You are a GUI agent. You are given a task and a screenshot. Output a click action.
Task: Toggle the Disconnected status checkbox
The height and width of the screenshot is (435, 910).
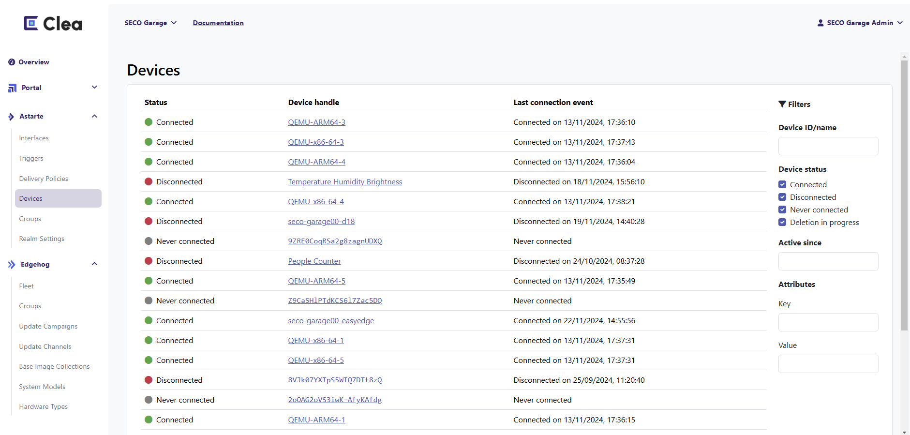pyautogui.click(x=782, y=197)
